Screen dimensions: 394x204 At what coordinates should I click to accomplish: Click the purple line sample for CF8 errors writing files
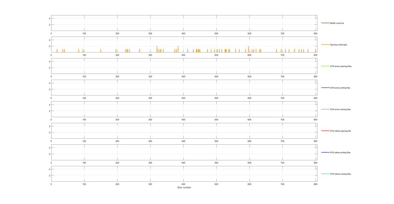click(x=325, y=88)
